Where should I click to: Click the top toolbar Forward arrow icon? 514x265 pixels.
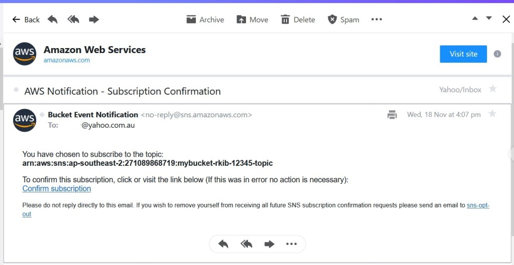coord(94,20)
